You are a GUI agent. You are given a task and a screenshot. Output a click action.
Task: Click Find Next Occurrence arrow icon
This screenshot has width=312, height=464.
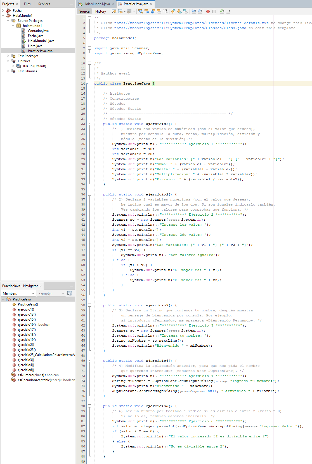(153, 11)
